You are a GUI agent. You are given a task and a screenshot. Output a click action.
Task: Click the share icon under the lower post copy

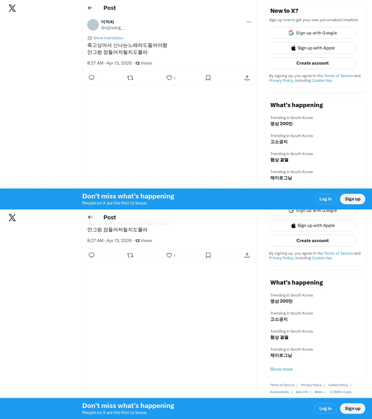(247, 255)
